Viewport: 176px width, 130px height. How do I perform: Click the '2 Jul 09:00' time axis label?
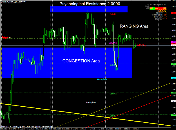119,129
